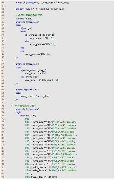Click the 'end' keyword on line 54

[22, 48]
